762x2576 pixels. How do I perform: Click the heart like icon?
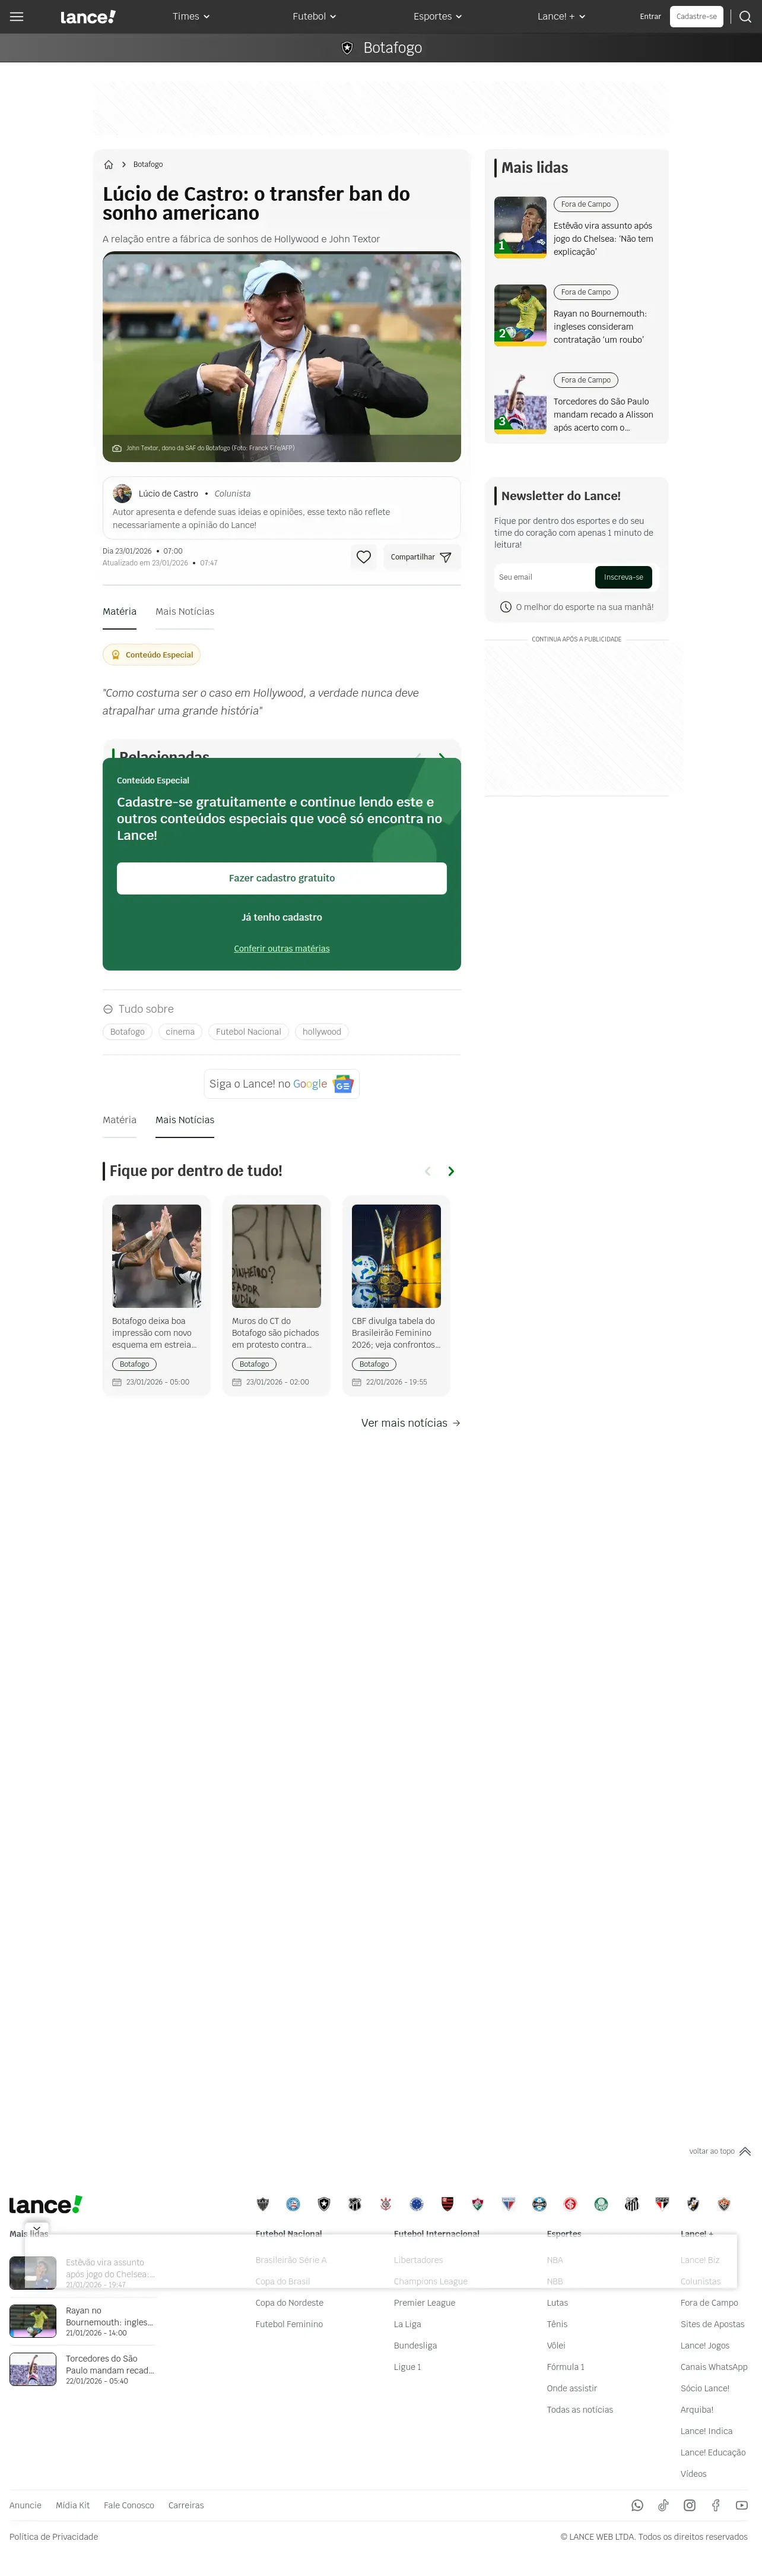click(364, 557)
